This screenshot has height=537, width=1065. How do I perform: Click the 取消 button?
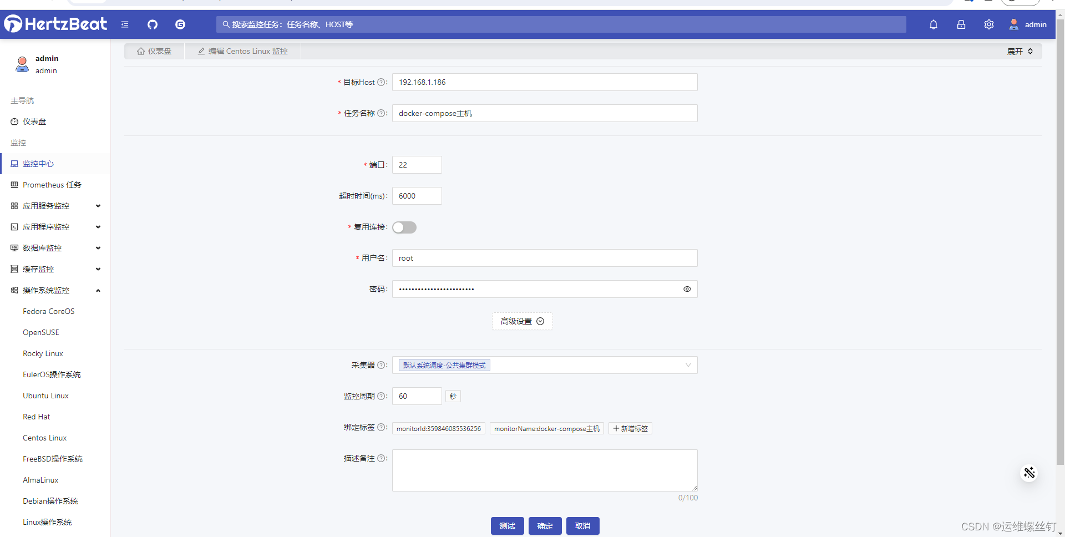(583, 526)
